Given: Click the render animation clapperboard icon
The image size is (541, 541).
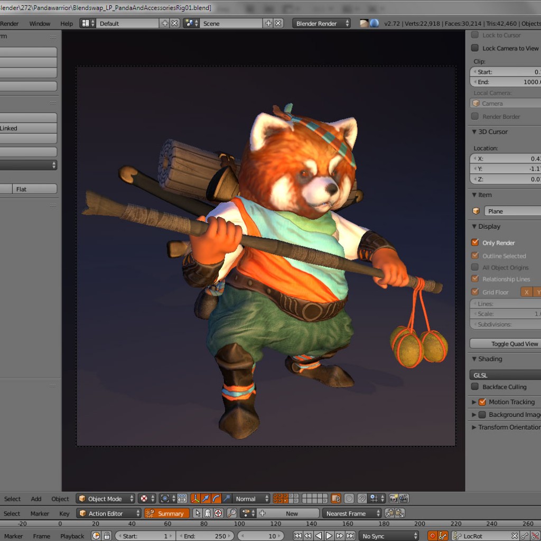Looking at the screenshot, I should (x=404, y=499).
